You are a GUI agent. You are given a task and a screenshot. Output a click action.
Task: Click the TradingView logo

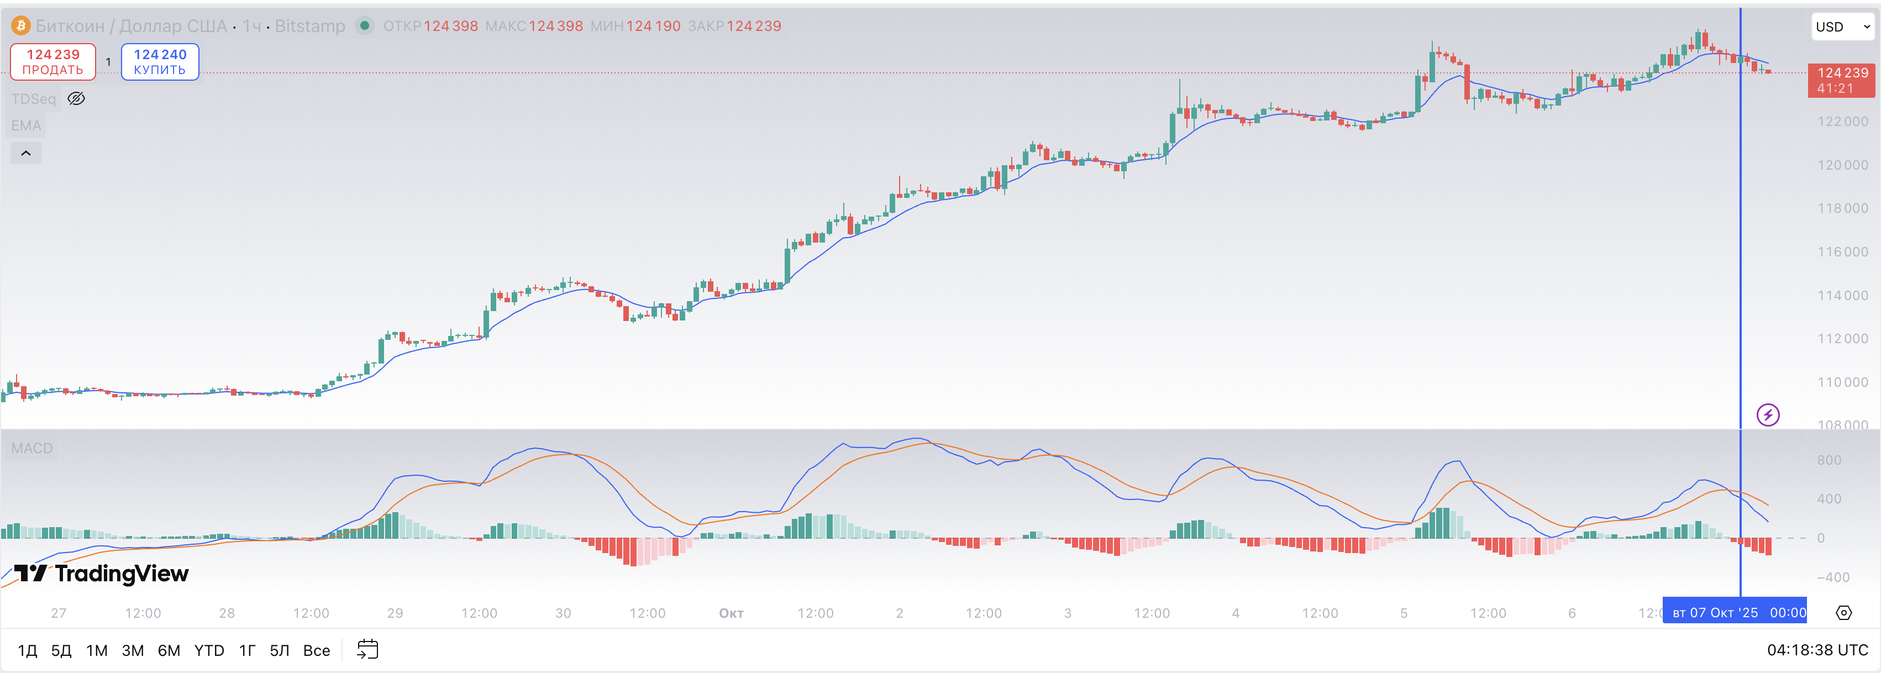point(101,574)
